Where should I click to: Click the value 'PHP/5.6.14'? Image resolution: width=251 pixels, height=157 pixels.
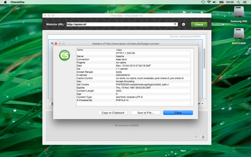tap(122, 100)
